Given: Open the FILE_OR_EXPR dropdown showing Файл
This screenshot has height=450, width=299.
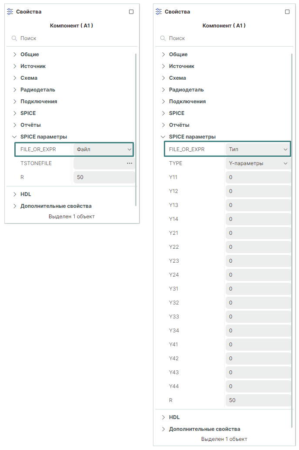Looking at the screenshot, I should 103,149.
